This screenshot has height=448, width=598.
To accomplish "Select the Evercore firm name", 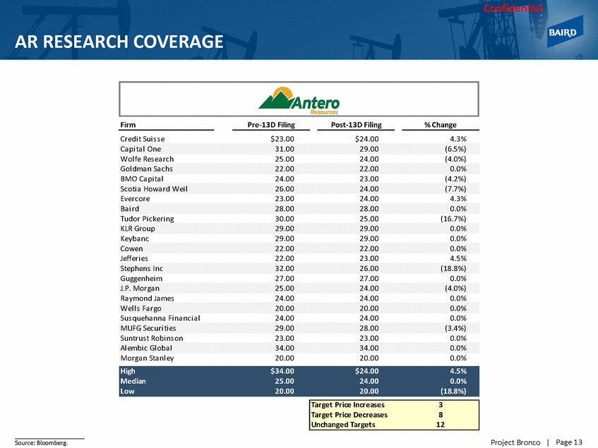I will pyautogui.click(x=135, y=199).
